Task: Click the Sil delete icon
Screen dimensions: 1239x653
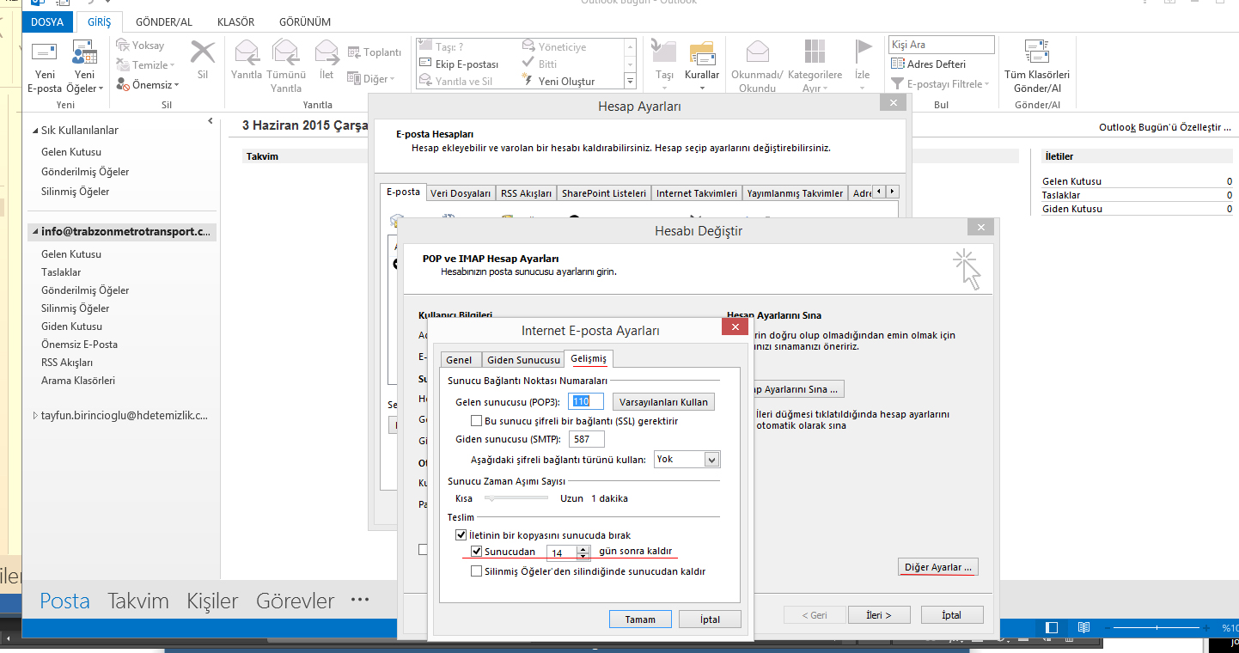Action: (203, 52)
